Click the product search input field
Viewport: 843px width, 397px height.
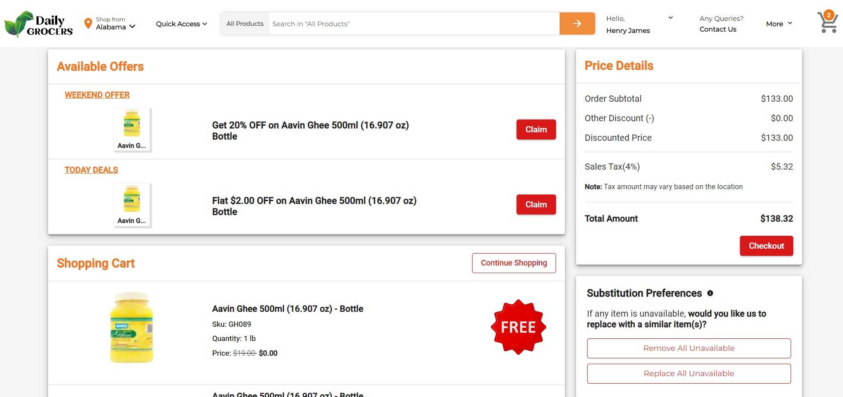click(x=413, y=24)
